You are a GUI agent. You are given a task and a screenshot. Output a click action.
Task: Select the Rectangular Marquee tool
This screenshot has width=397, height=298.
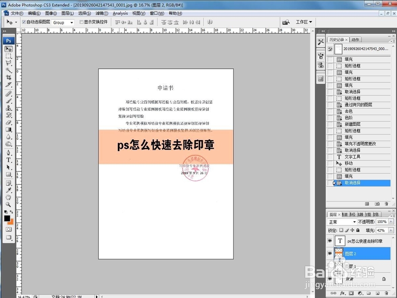point(9,56)
